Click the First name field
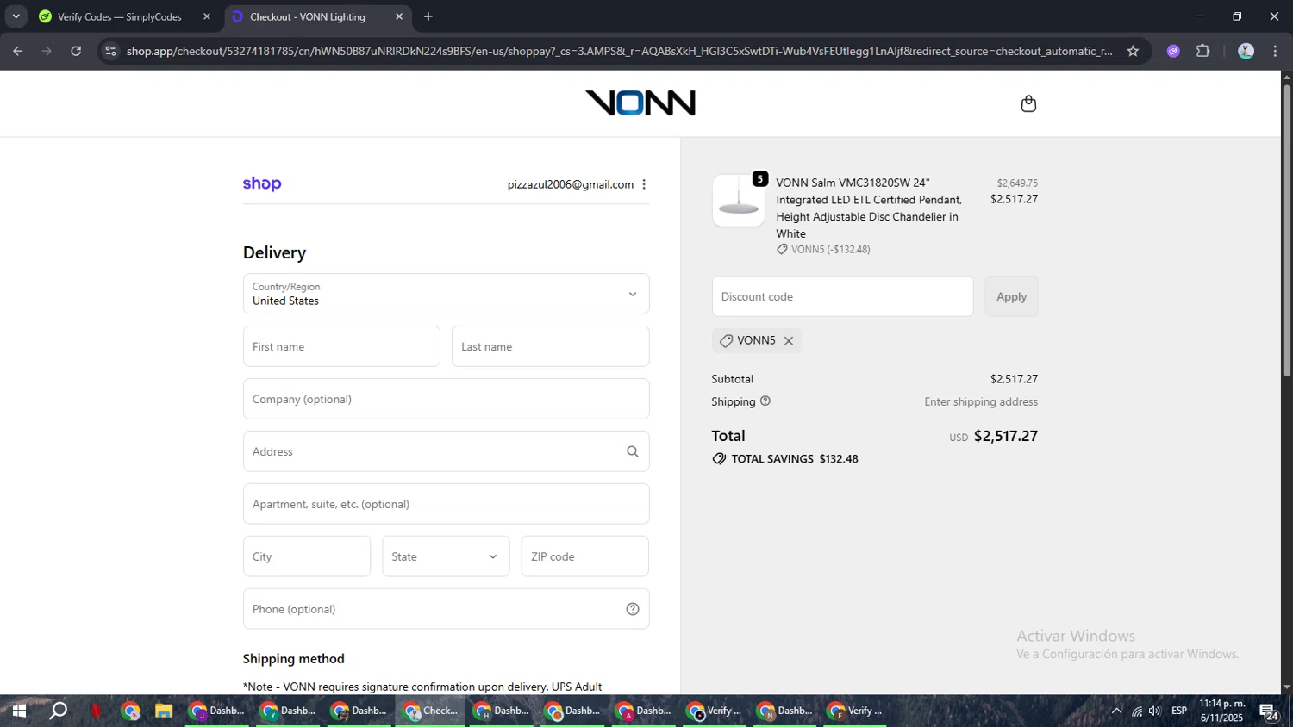The width and height of the screenshot is (1293, 727). coord(341,346)
